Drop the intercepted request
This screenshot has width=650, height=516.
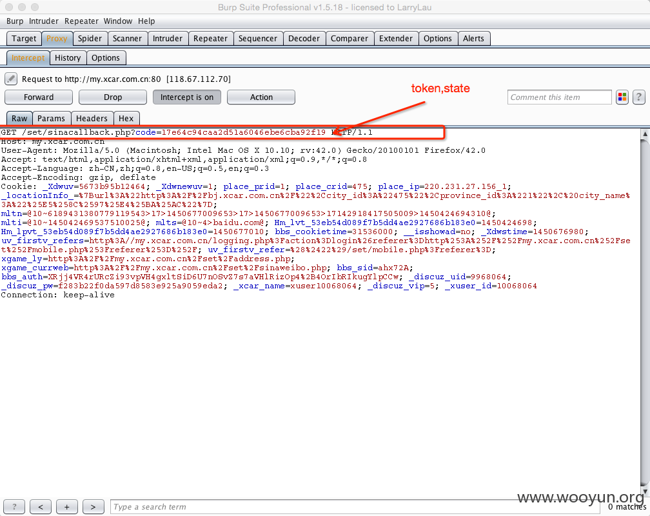(113, 97)
